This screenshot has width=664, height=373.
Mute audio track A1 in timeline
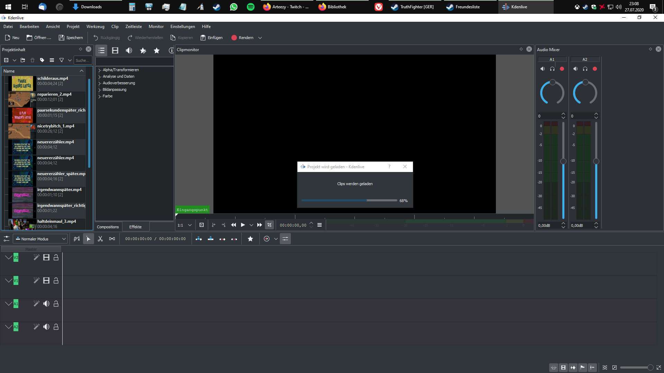coord(46,304)
